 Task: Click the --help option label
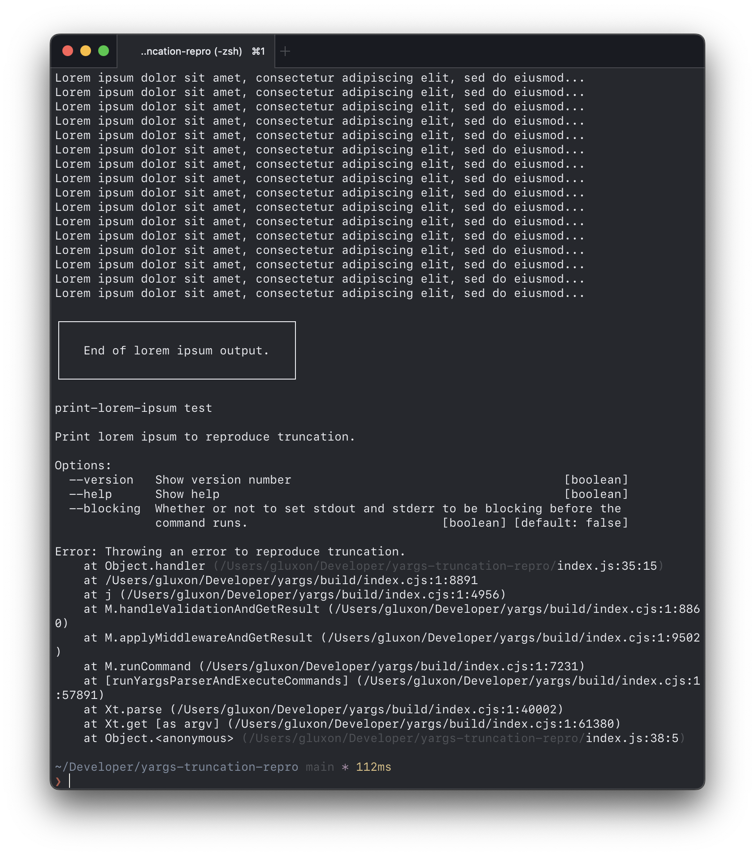tap(90, 494)
